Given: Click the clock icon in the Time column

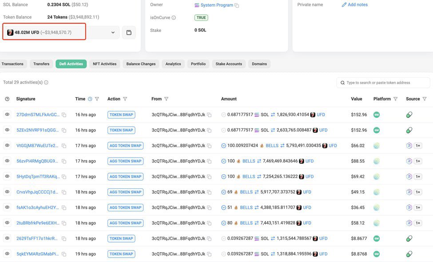Looking at the screenshot, I should [x=90, y=99].
